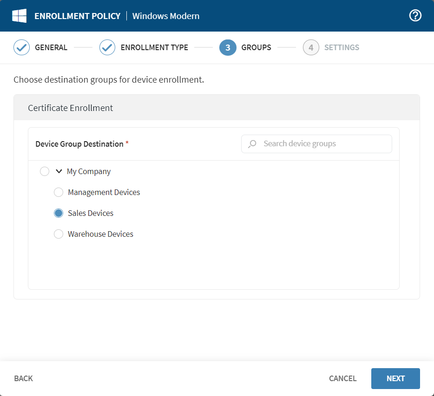The height and width of the screenshot is (396, 434).
Task: Go Back to previous step
Action: [24, 378]
